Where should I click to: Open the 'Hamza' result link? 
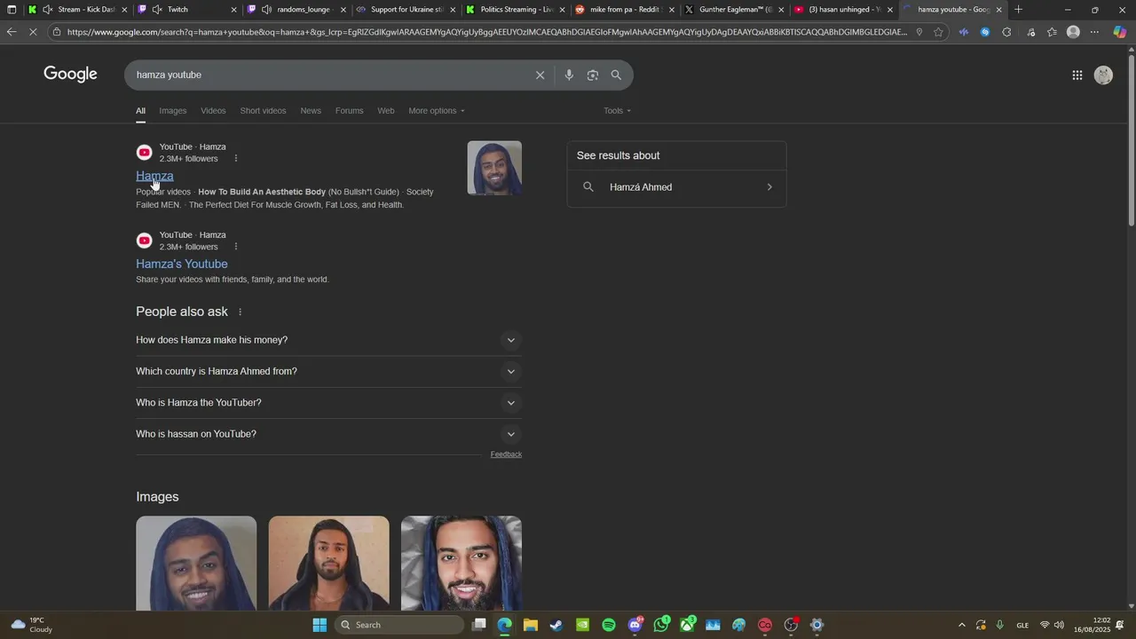click(154, 176)
